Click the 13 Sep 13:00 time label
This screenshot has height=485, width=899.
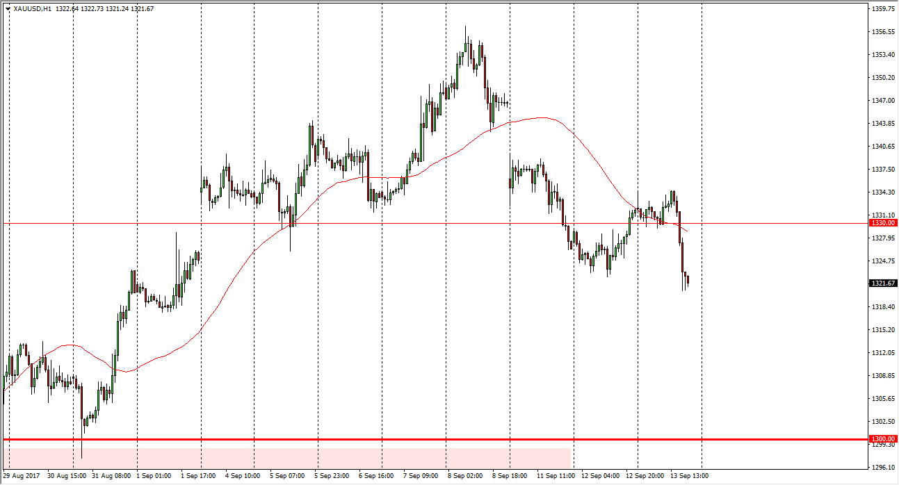click(x=688, y=476)
